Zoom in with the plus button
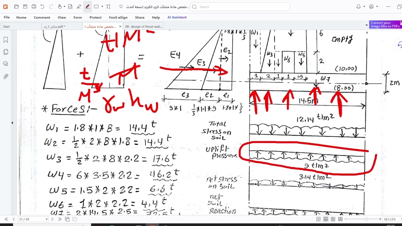The image size is (402, 226). click(x=380, y=219)
